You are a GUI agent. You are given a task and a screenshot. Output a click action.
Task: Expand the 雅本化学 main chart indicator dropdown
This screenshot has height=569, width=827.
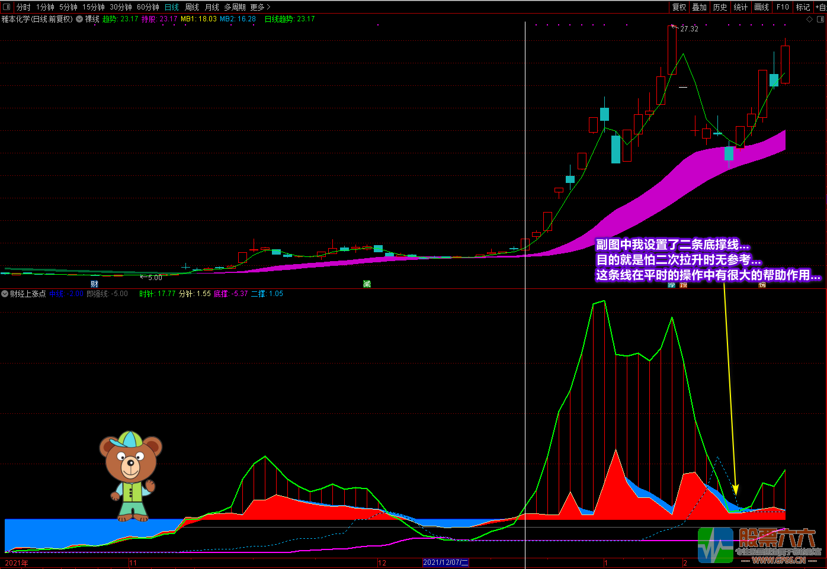(79, 19)
